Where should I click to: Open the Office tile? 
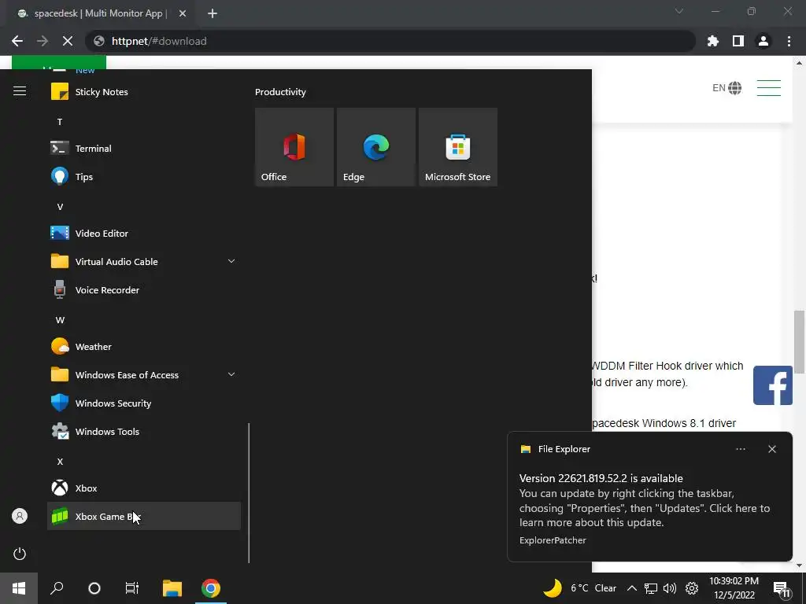pyautogui.click(x=294, y=147)
